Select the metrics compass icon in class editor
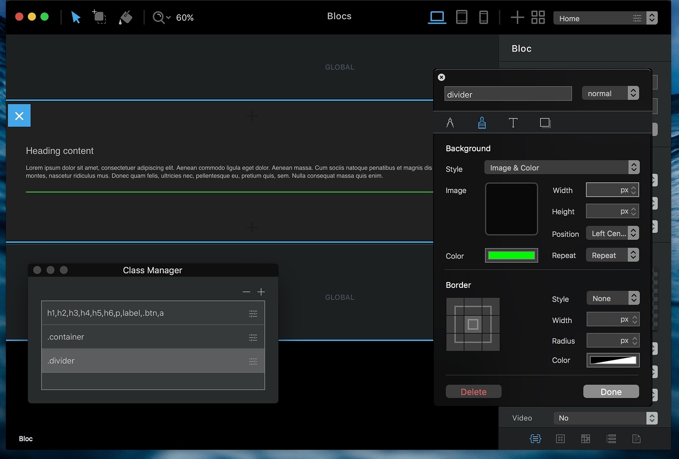This screenshot has height=459, width=679. [x=450, y=122]
